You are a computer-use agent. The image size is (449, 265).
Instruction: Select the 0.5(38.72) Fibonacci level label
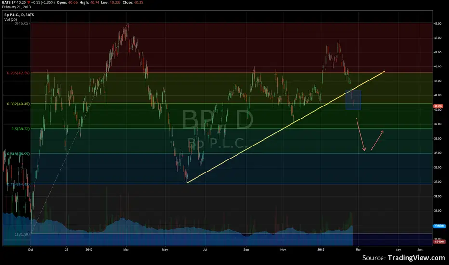click(x=21, y=129)
